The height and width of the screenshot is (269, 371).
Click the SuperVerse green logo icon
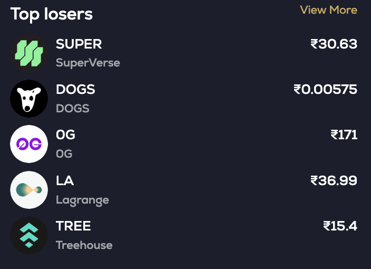point(29,53)
